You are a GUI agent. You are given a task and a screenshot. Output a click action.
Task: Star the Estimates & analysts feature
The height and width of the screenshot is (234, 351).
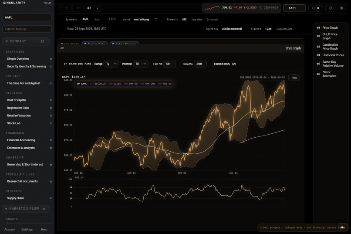coord(51,148)
